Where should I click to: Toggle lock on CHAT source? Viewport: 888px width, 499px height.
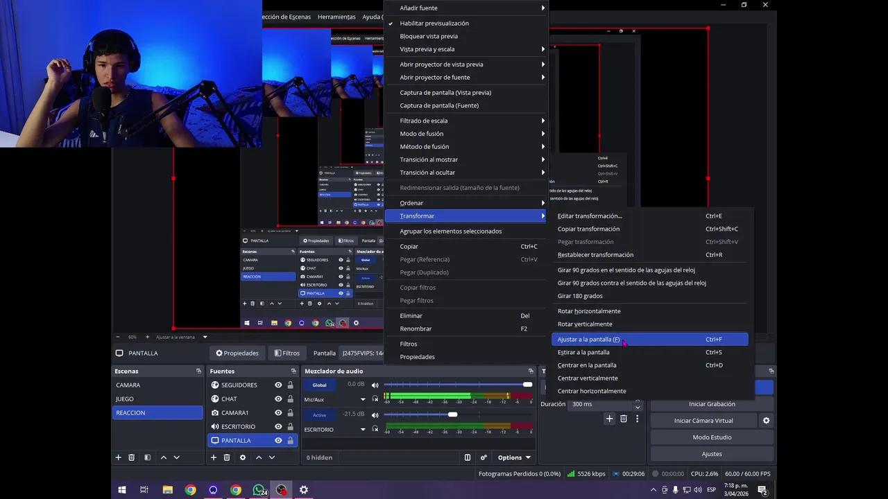pyautogui.click(x=290, y=399)
